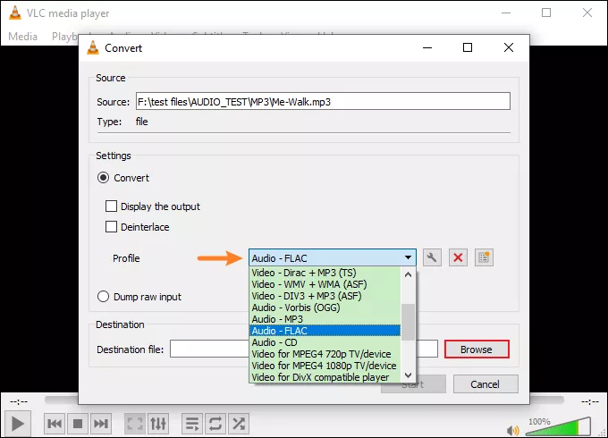Viewport: 608px width, 438px height.
Task: Mute audio via speaker icon
Action: [512, 430]
